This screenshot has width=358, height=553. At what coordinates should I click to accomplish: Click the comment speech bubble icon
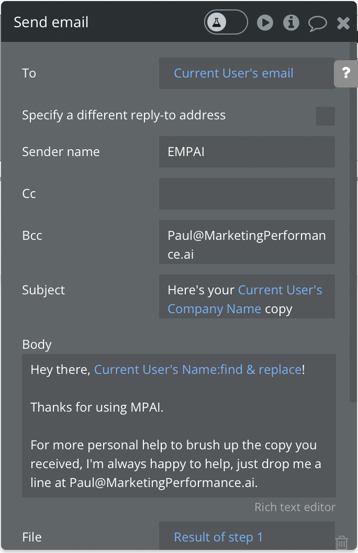pos(317,23)
